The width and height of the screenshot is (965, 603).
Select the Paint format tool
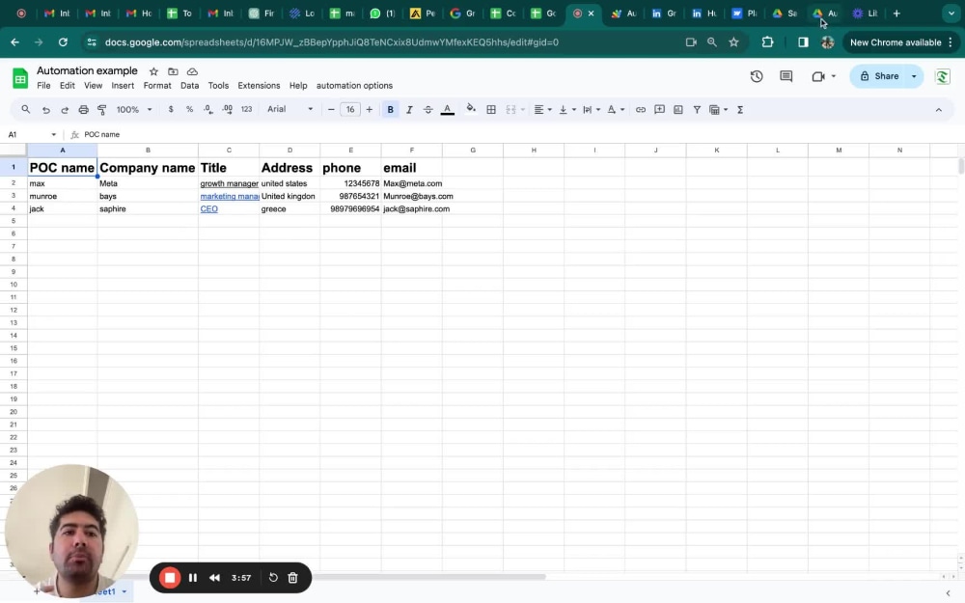tap(101, 109)
